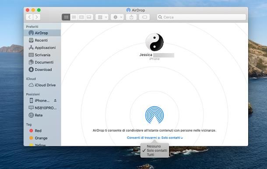Open iCloud Drive in the sidebar
Screen dimensions: 267x169
pyautogui.click(x=42, y=85)
